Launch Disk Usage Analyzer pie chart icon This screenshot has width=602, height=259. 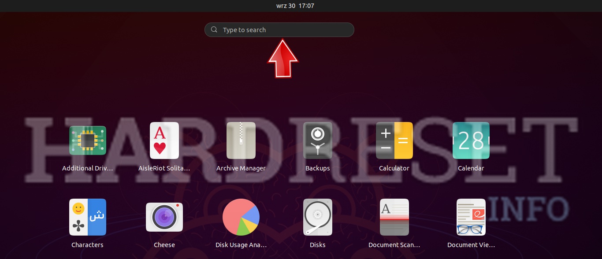(x=241, y=217)
